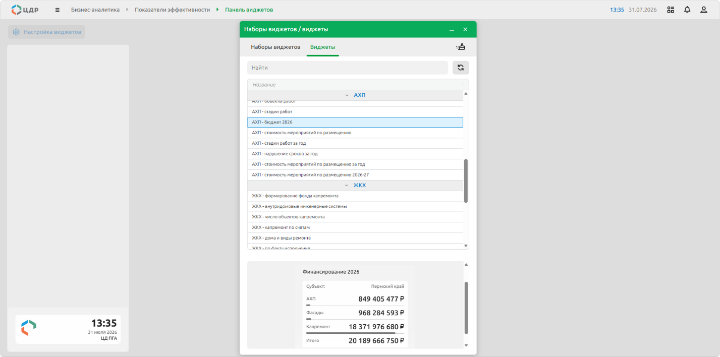Select ЖКХ - дома и виды ремонта
This screenshot has width=720, height=357.
355,238
